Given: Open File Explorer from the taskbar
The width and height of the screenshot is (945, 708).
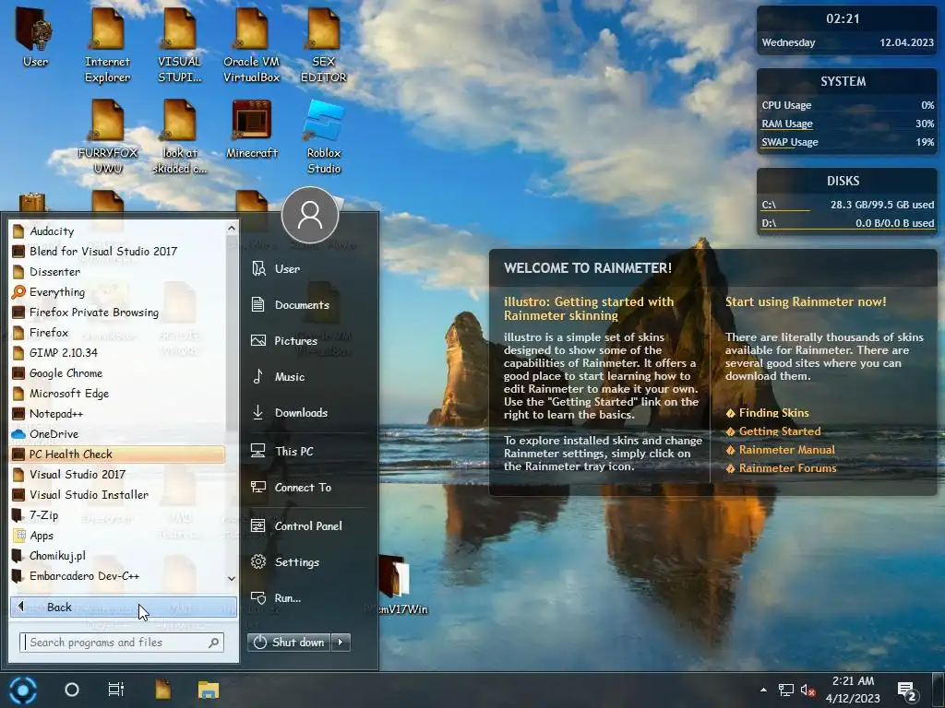Looking at the screenshot, I should [208, 690].
